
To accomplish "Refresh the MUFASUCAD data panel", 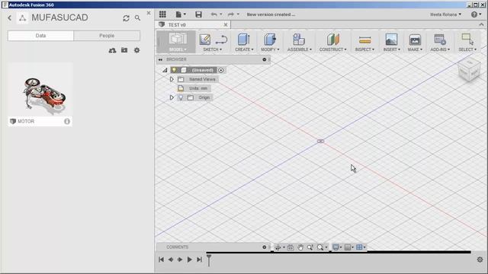I will 126,18.
